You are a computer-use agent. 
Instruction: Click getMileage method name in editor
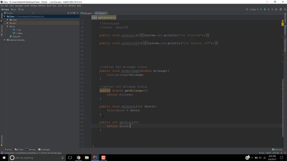pyautogui.click(x=134, y=91)
